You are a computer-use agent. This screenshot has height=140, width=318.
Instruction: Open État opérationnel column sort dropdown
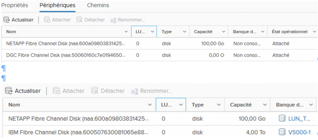click(314, 32)
